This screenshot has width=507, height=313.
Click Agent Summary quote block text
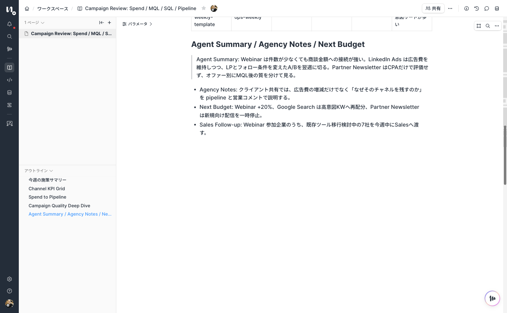[312, 67]
